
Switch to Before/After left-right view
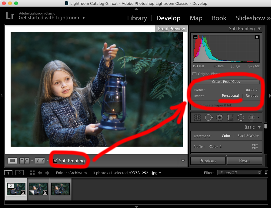coord(24,161)
